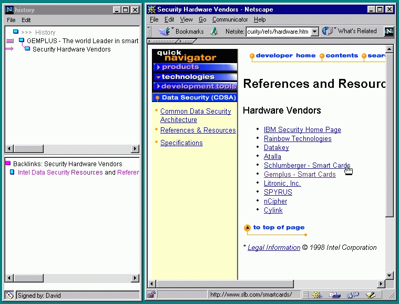Viewport: 399px width, 304px height.
Task: Open File menu in Netscape window
Action: click(x=154, y=19)
